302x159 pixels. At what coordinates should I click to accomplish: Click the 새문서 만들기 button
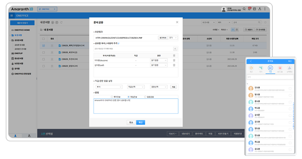22,23
